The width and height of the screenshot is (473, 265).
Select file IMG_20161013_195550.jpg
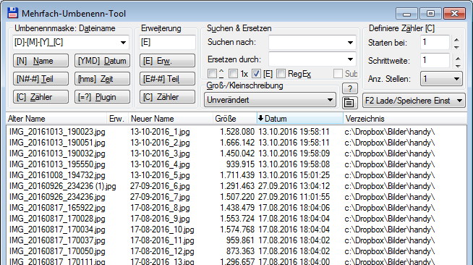[x=57, y=164]
